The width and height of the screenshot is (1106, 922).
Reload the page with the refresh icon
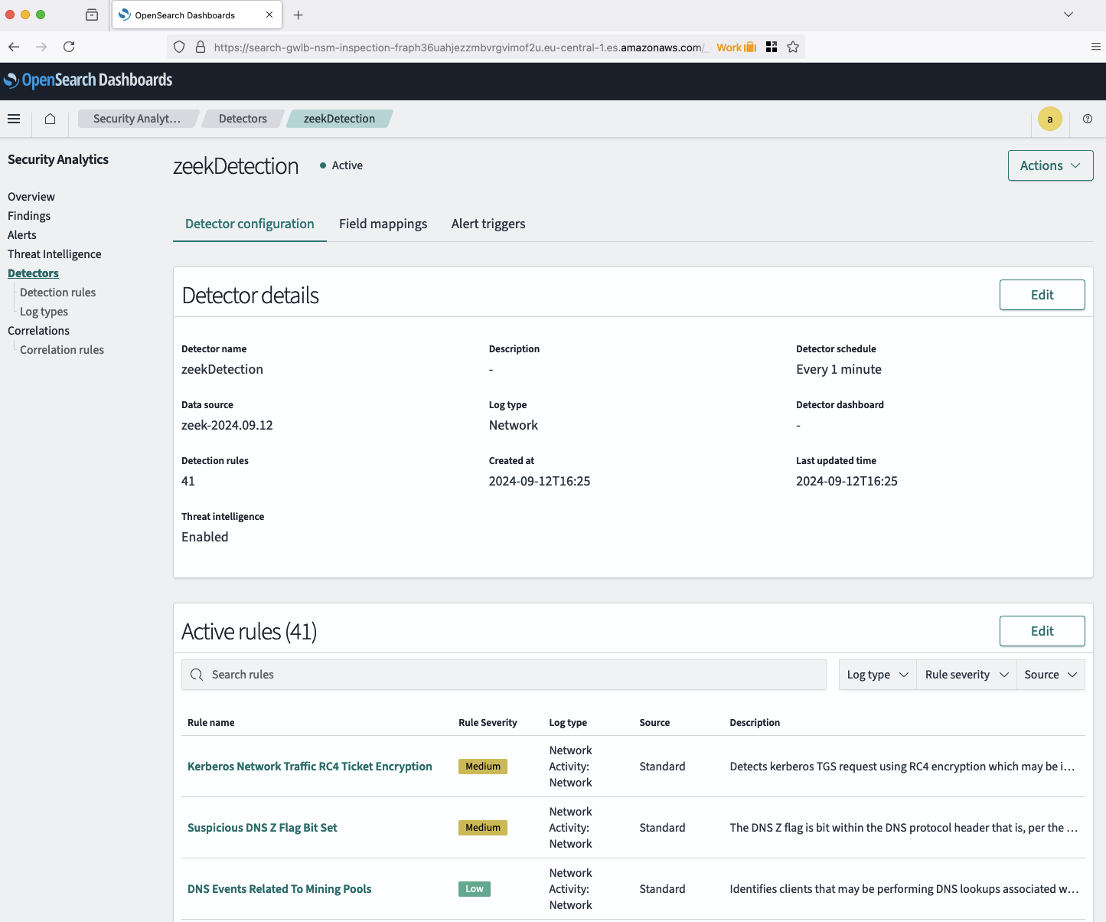69,47
